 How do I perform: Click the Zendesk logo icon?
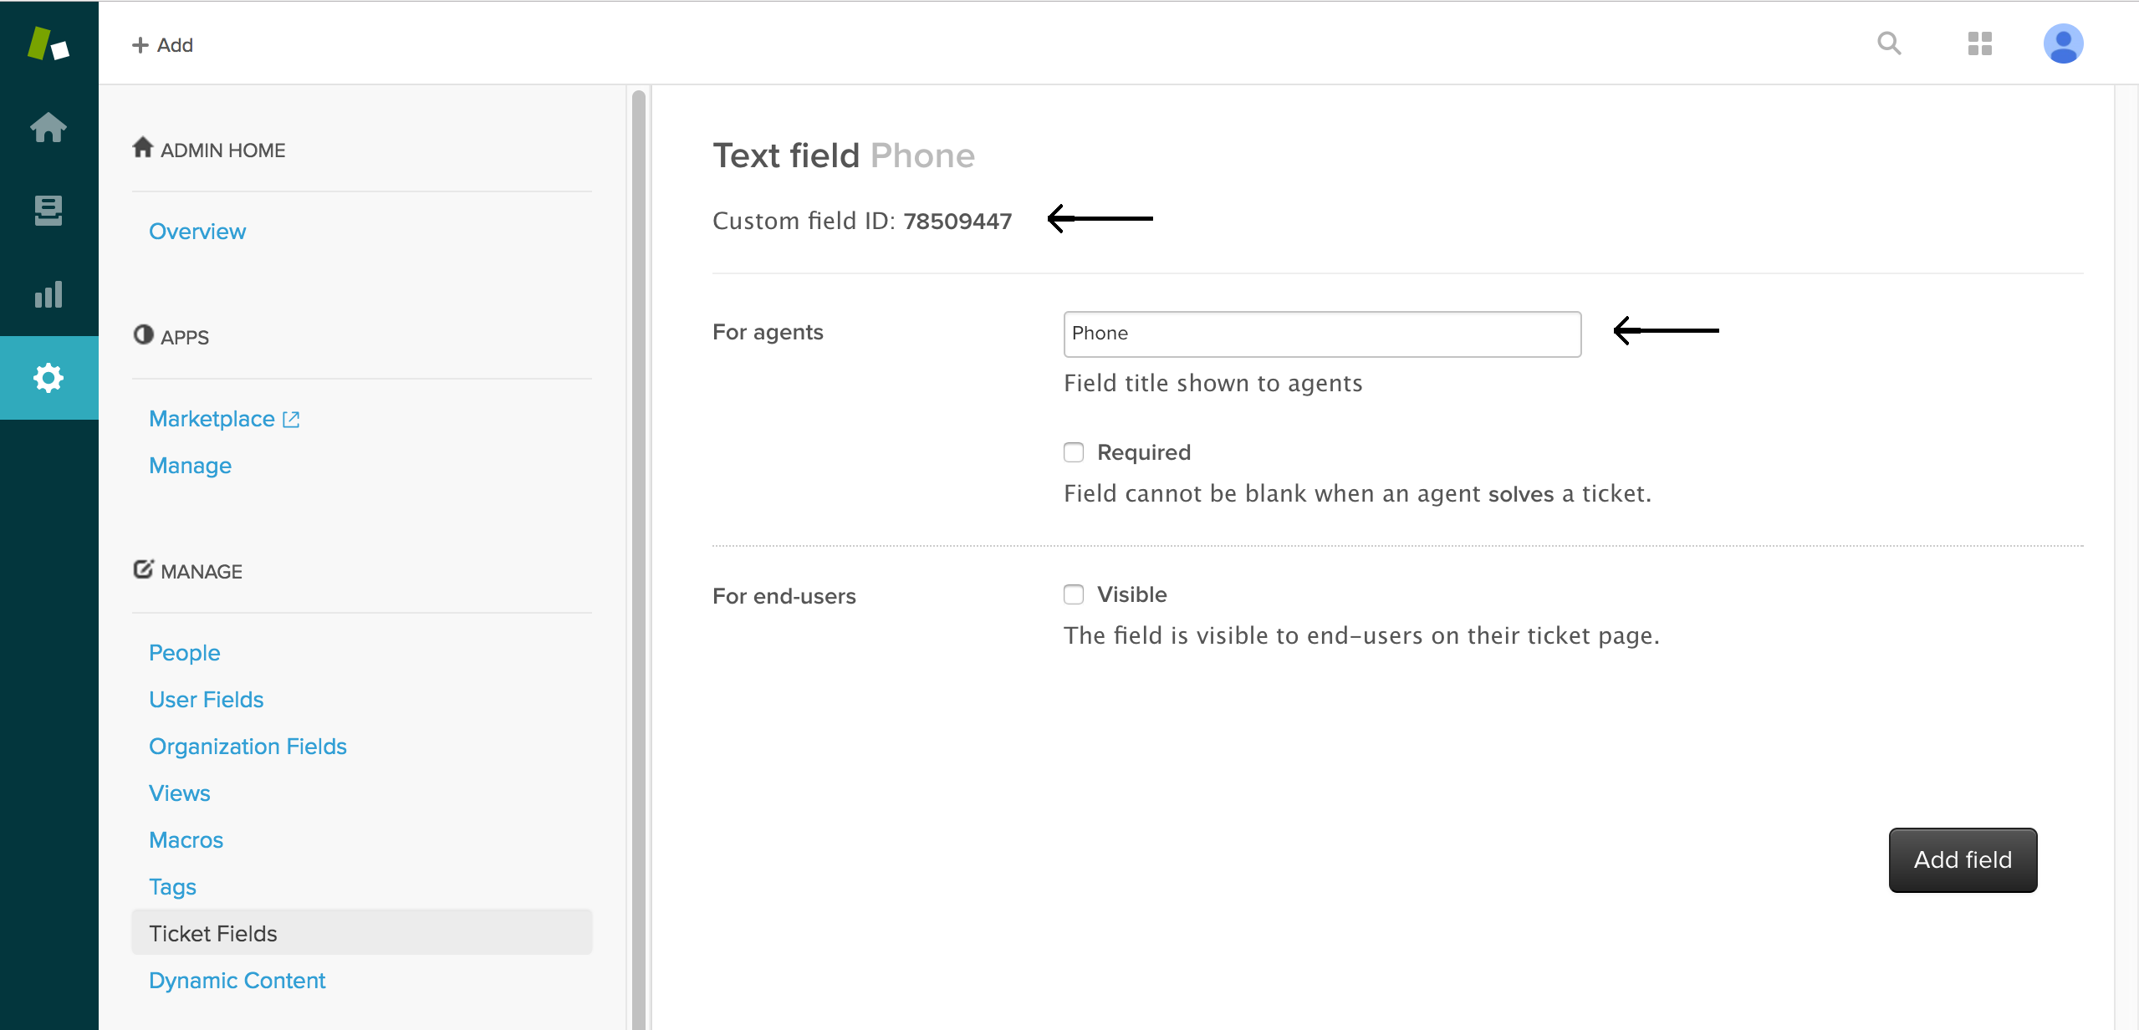pos(48,43)
